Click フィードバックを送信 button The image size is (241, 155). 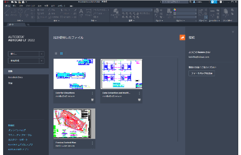coord(201,73)
